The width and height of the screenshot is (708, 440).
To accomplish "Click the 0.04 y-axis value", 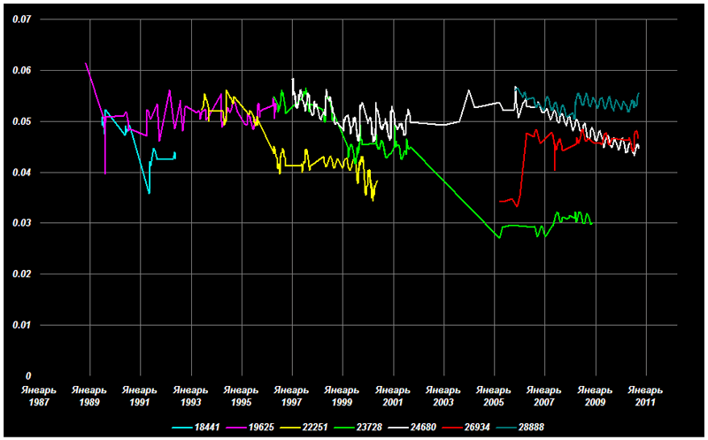I will click(21, 173).
